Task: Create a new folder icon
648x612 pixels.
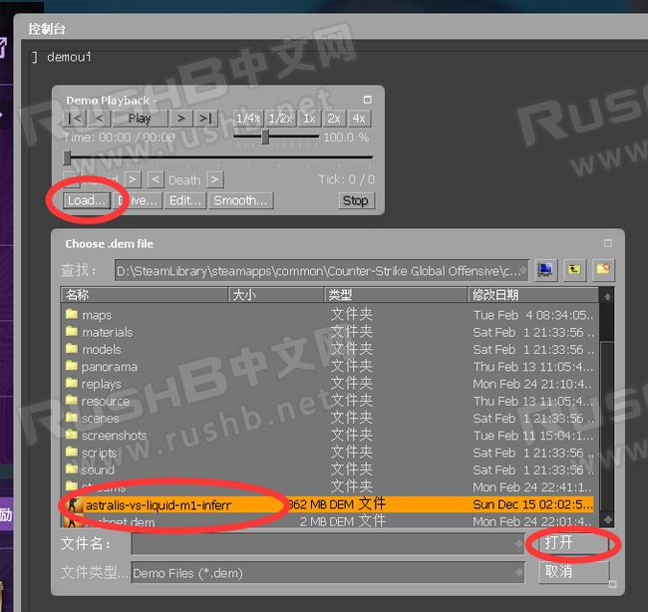Action: [x=602, y=269]
